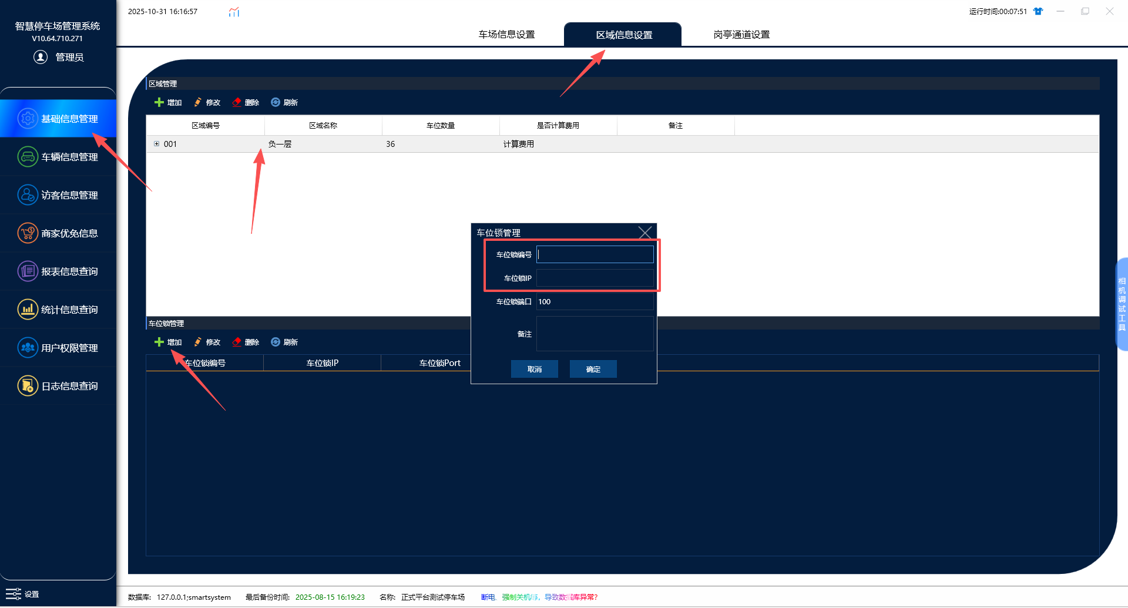Open 日志信息查询 in the sidebar
The height and width of the screenshot is (608, 1128).
58,386
